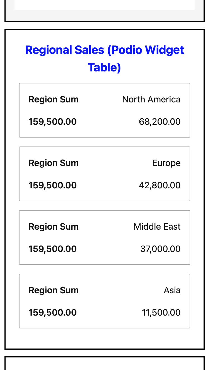Select 159,500.00 total in Middle East card
This screenshot has width=208, height=370.
pyautogui.click(x=52, y=249)
